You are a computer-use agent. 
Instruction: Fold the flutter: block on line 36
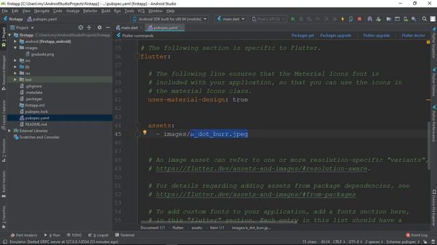click(x=137, y=56)
